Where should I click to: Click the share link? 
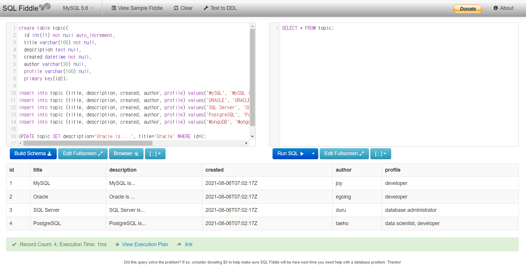[189, 244]
